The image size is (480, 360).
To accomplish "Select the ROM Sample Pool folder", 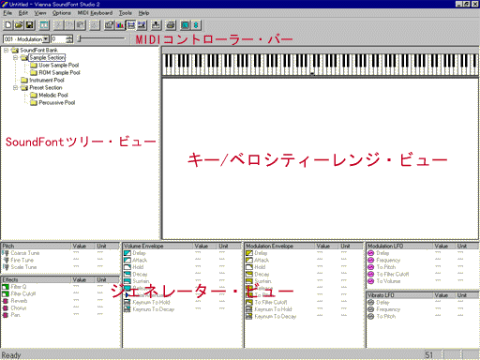I will 55,72.
